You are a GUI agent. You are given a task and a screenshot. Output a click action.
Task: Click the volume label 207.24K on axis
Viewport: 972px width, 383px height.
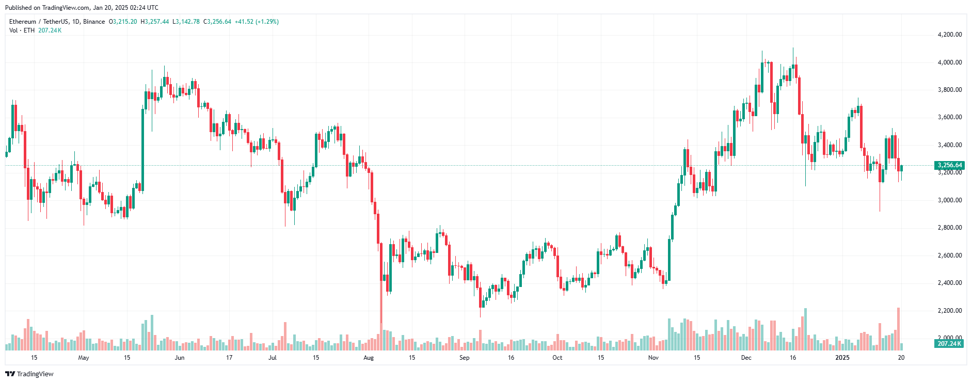[949, 343]
